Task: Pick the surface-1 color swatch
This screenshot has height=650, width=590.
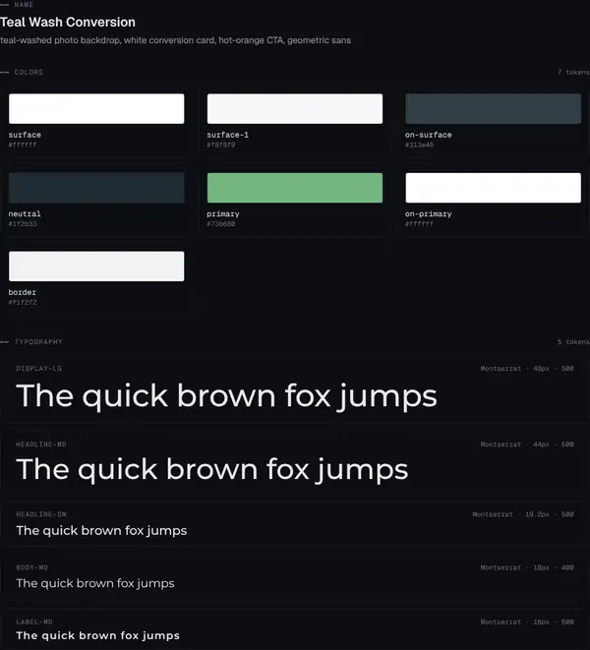Action: [x=295, y=108]
